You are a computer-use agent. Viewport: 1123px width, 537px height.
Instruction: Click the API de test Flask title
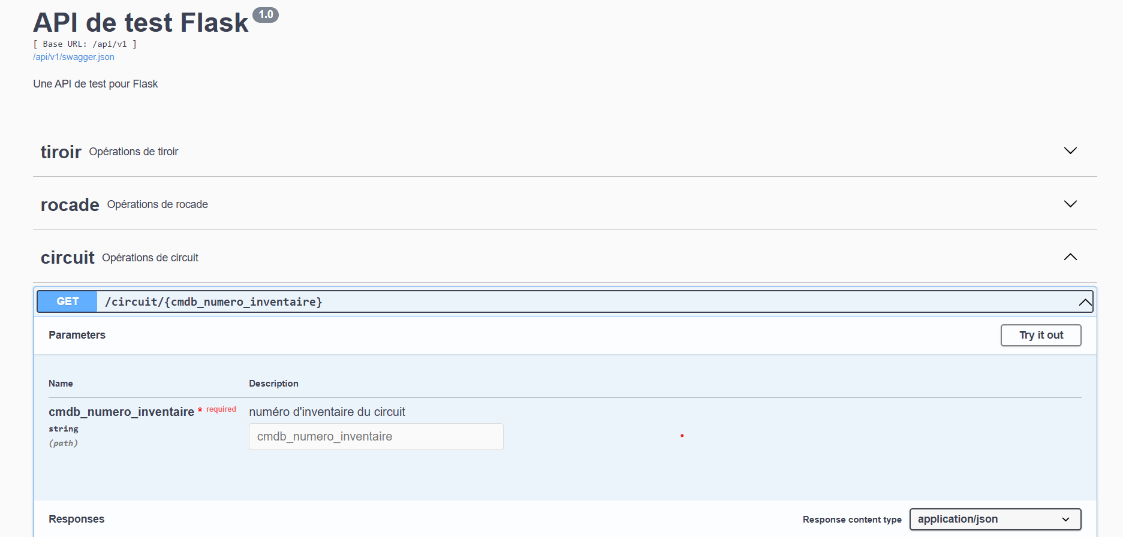[141, 23]
